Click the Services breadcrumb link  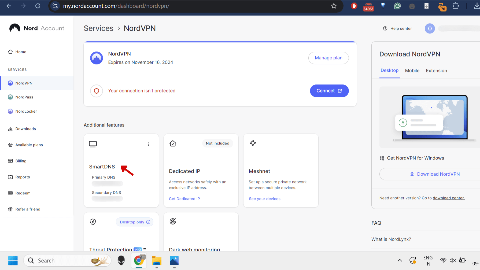click(98, 28)
